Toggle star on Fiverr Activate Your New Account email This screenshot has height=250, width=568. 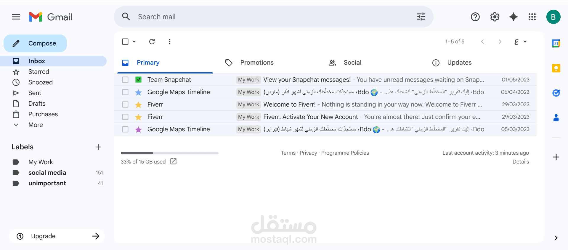coord(138,117)
